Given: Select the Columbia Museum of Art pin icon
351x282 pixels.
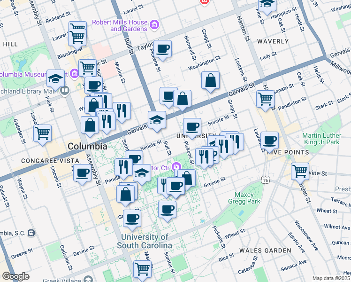Looking at the screenshot, I should click(x=74, y=73).
